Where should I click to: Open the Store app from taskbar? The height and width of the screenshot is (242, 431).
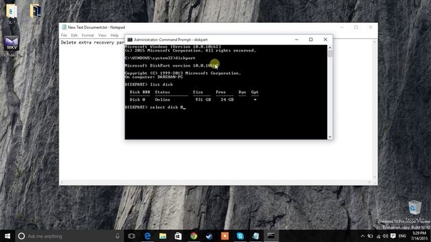178,236
